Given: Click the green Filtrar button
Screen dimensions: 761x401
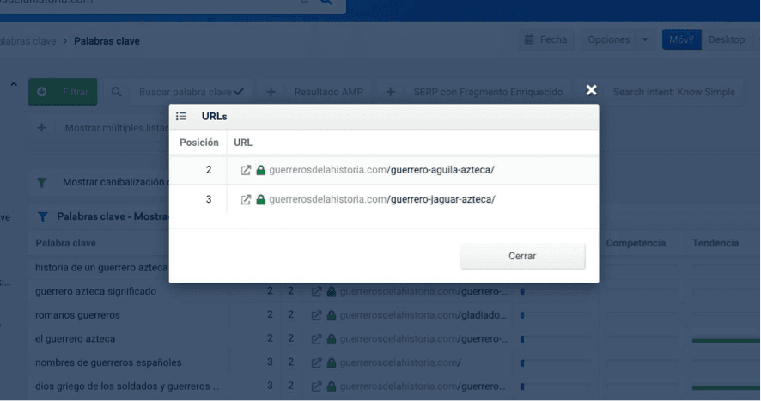Looking at the screenshot, I should click(x=63, y=92).
